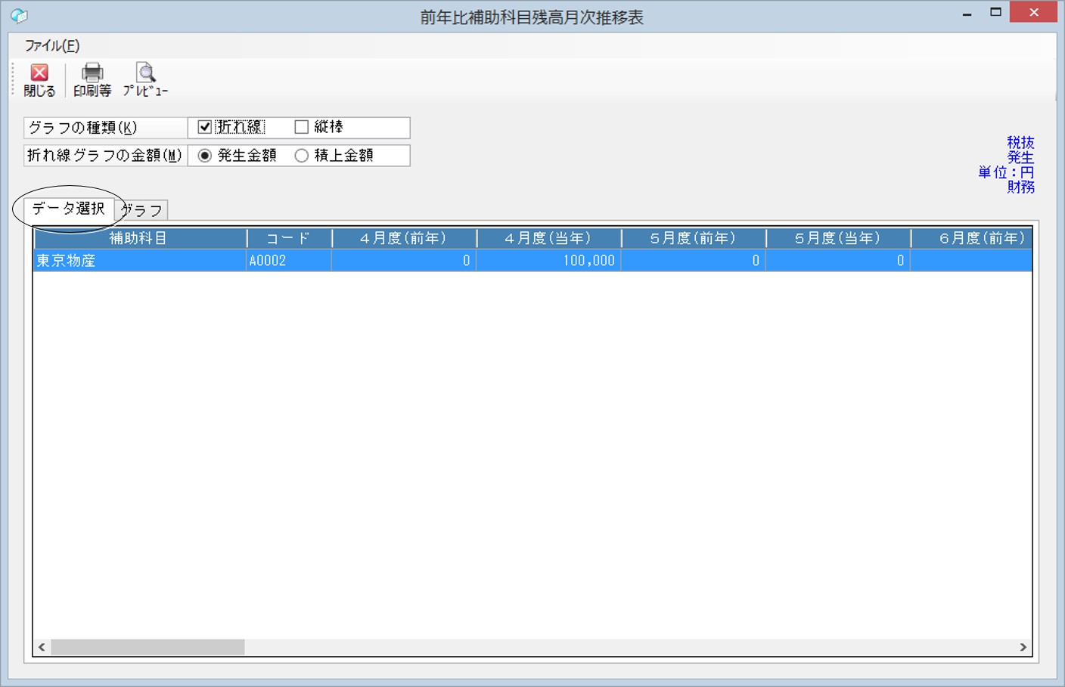Image resolution: width=1065 pixels, height=687 pixels.
Task: Toggle the 折れ線 checkbox
Action: coord(204,127)
